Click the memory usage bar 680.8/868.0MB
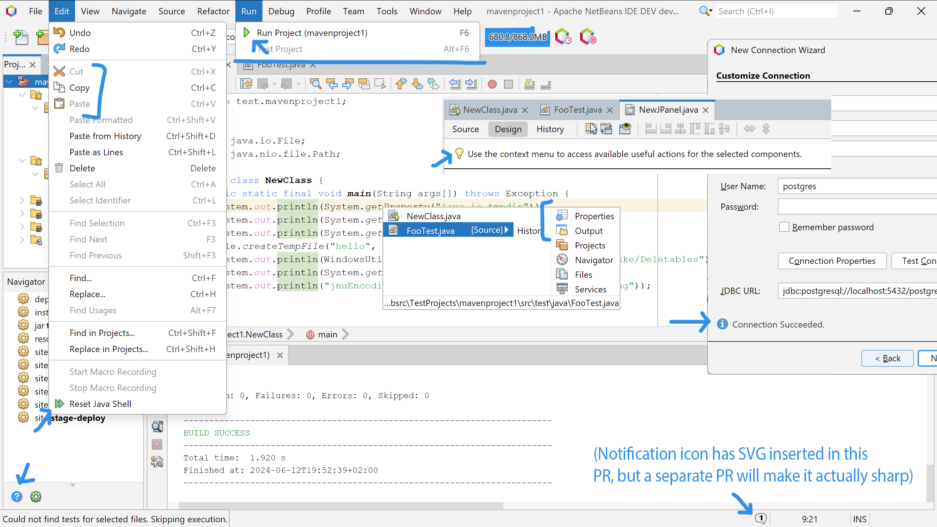Image resolution: width=937 pixels, height=527 pixels. click(517, 37)
